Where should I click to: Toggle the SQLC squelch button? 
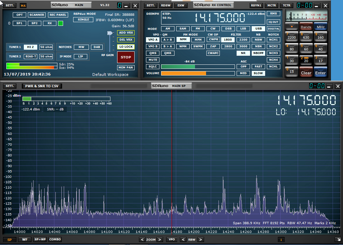point(153,66)
